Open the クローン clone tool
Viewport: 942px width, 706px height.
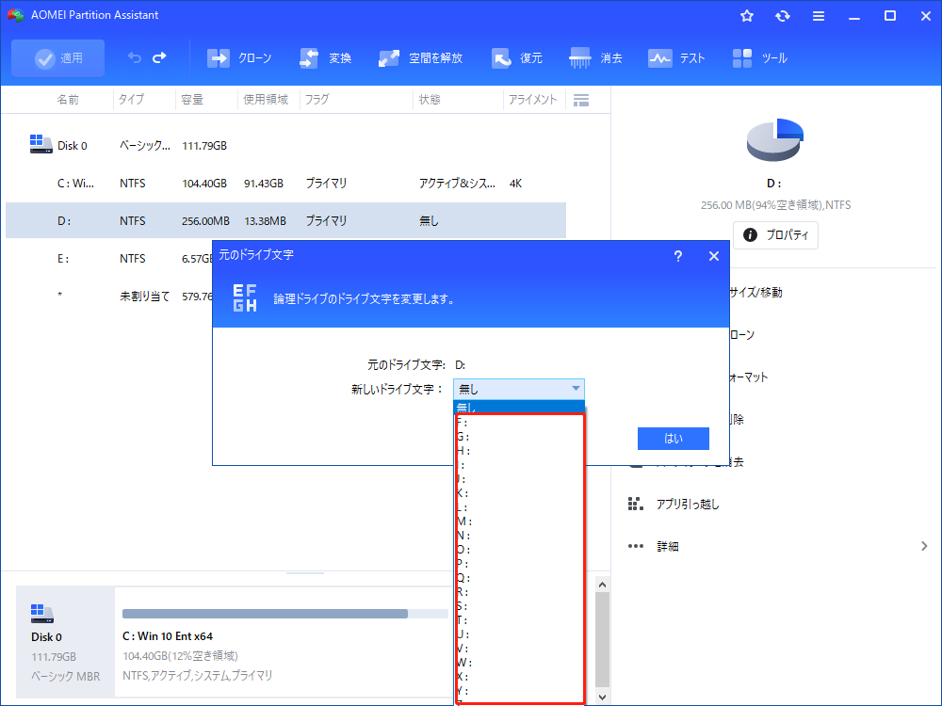(239, 58)
